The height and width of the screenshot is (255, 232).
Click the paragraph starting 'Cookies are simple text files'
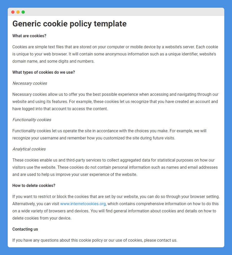point(115,54)
